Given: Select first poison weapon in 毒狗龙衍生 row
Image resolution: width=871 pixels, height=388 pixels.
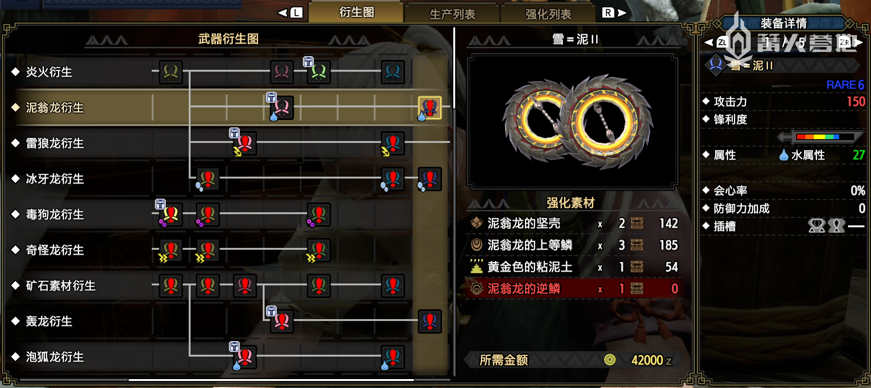Looking at the screenshot, I should [x=170, y=215].
